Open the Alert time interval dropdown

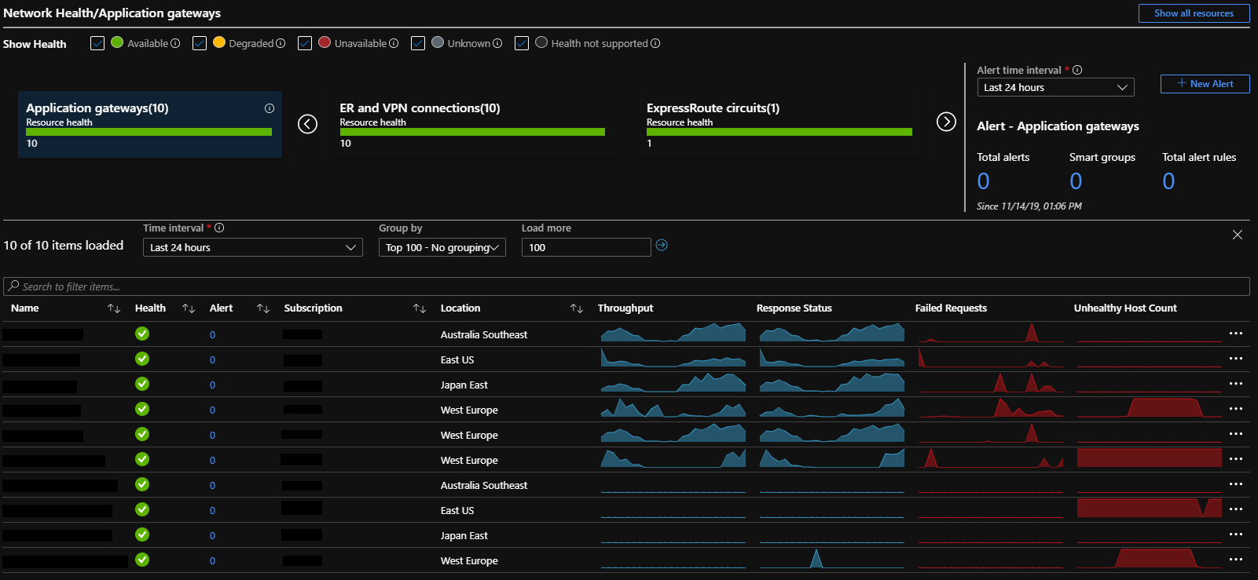[1056, 87]
